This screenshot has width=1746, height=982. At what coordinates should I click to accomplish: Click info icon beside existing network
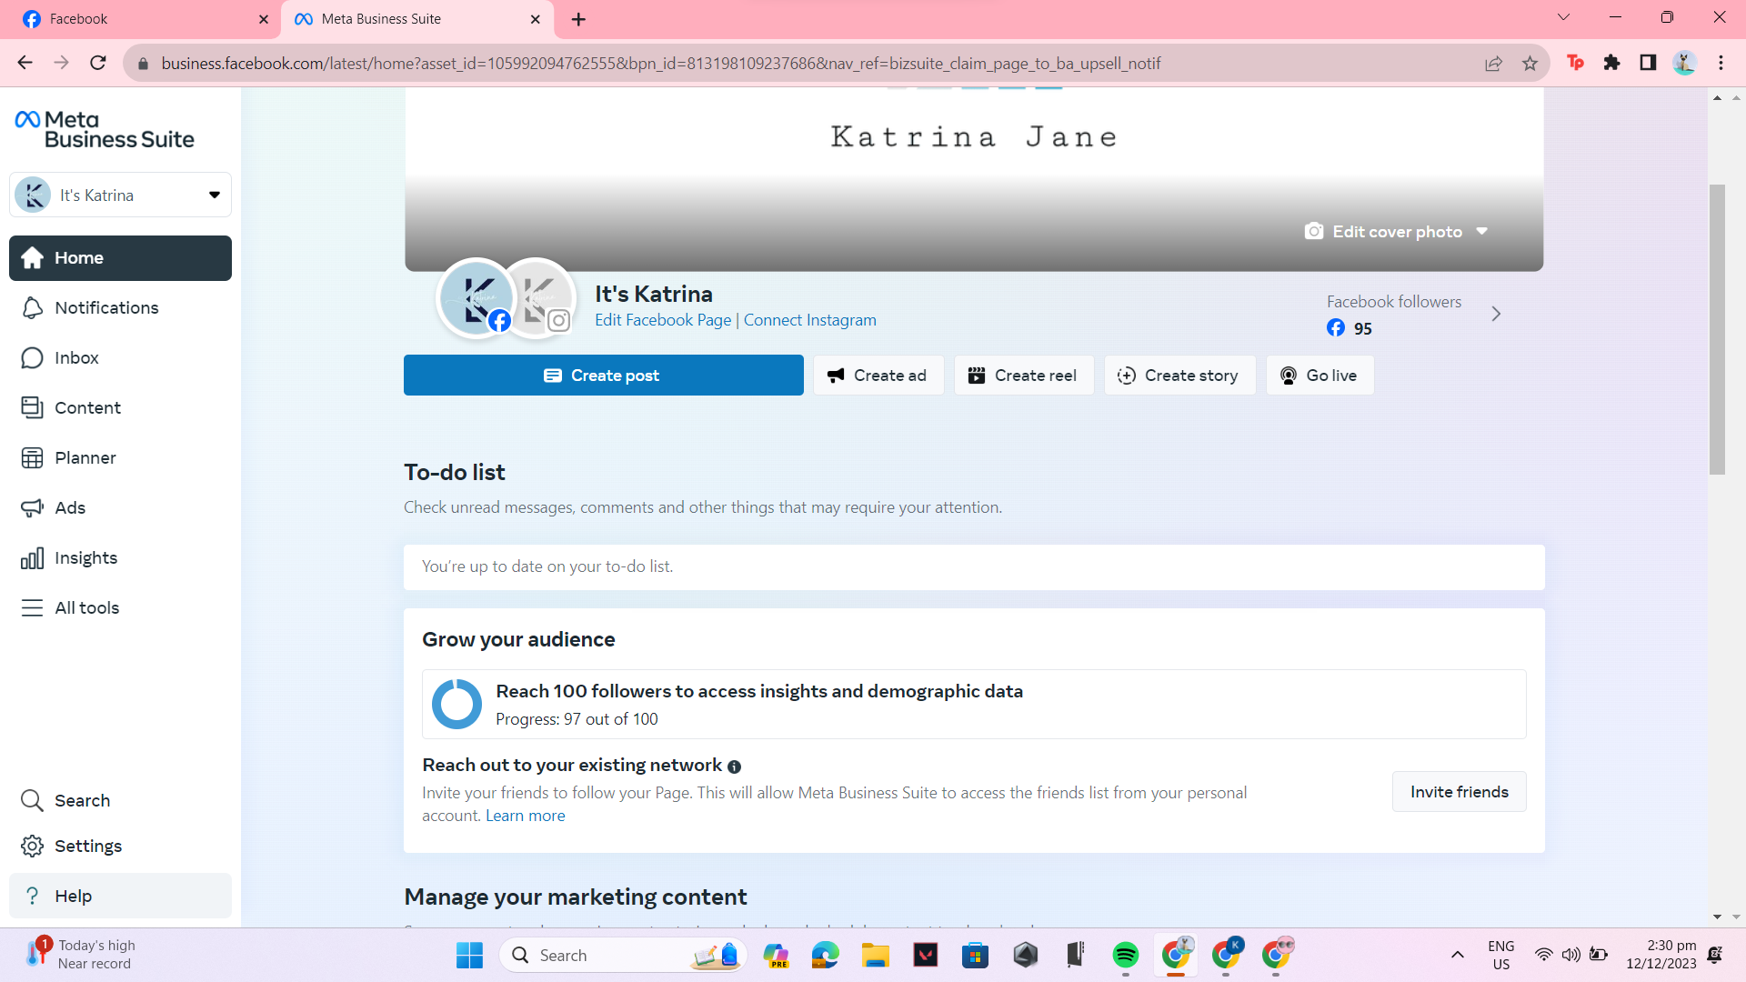pos(735,767)
